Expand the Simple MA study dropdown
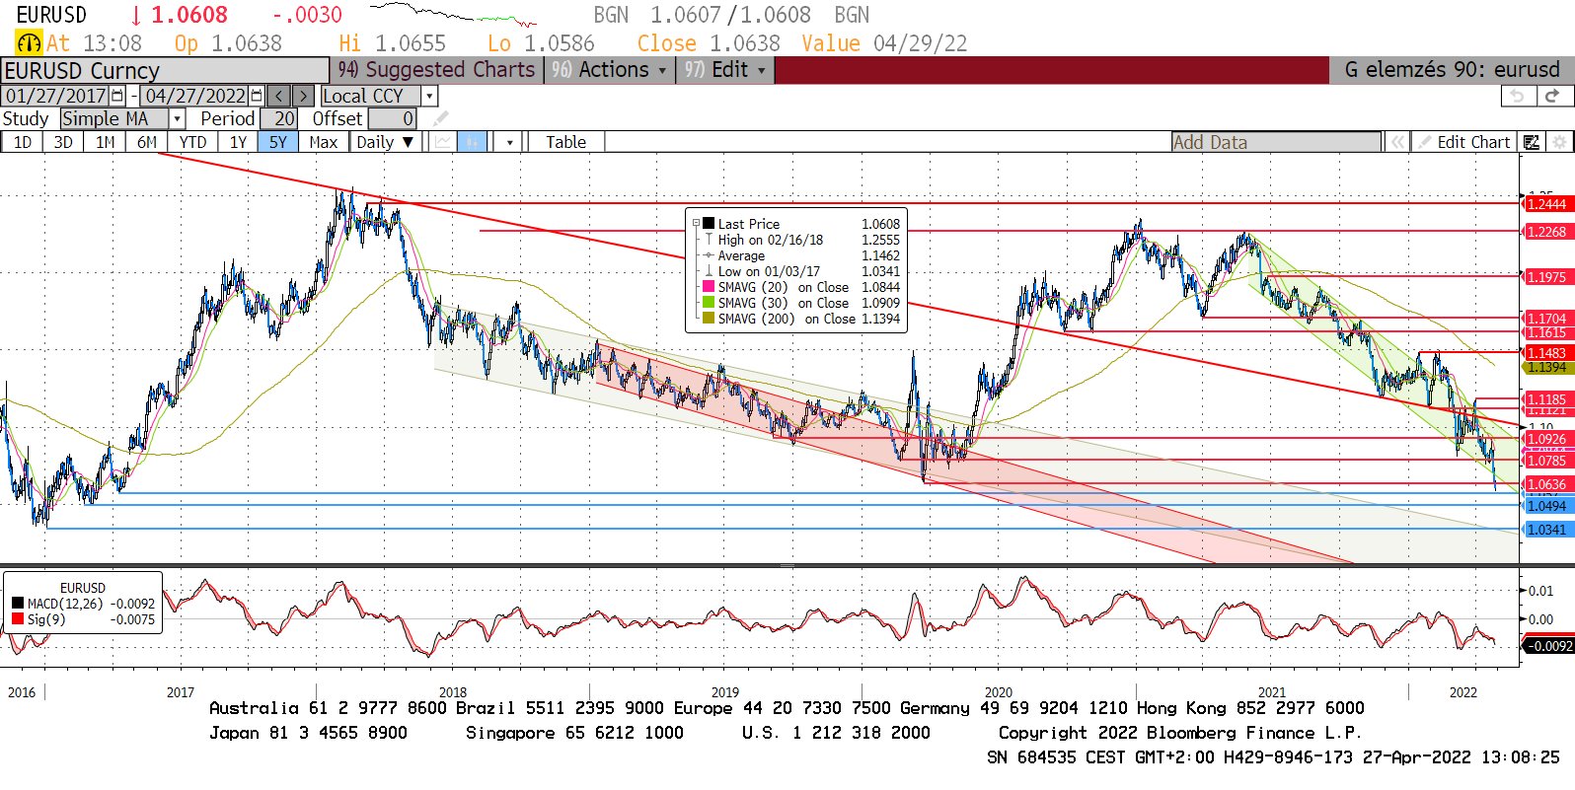This screenshot has height=790, width=1575. coord(177,119)
